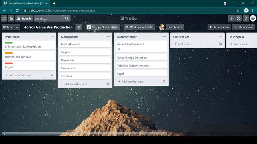Click Show menu button
257x144 pixels.
click(244, 27)
